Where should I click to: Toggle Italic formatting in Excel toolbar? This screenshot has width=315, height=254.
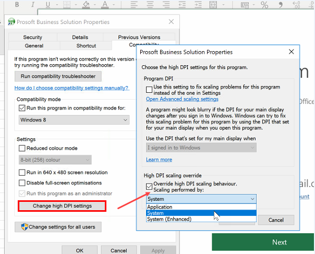pos(33,4)
